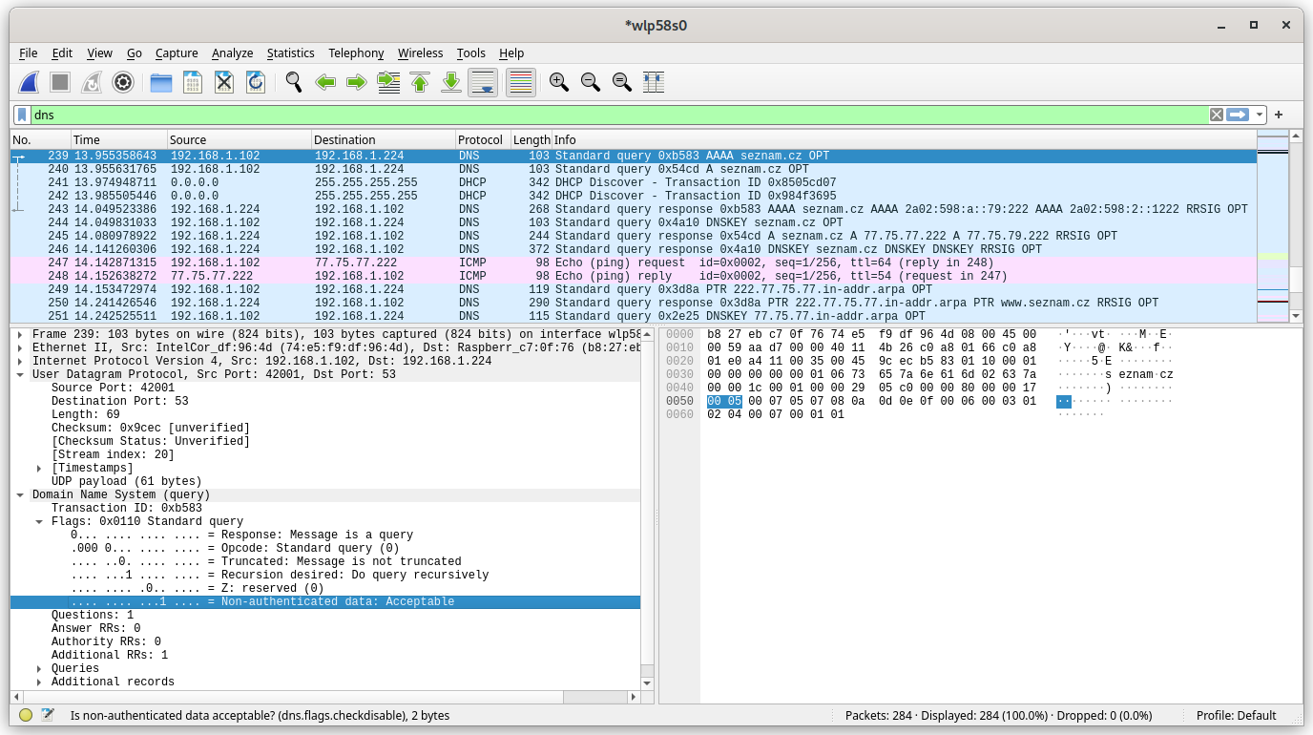Screen dimensions: 1313x735
Task: Open the expert information indicator circle
Action: tap(26, 715)
